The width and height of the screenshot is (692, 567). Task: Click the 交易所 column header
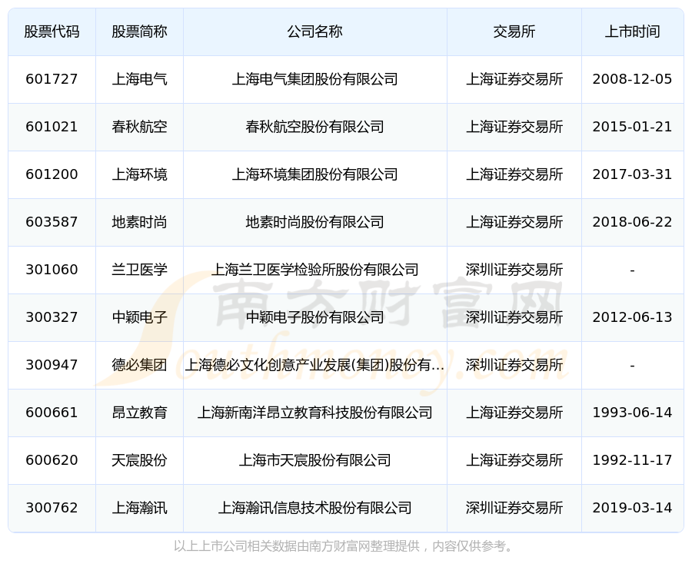[x=514, y=31]
